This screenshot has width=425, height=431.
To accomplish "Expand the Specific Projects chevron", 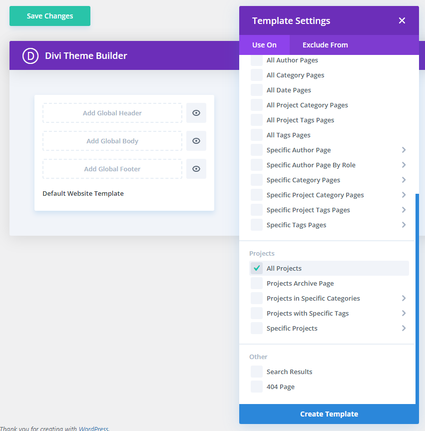I will tap(404, 328).
